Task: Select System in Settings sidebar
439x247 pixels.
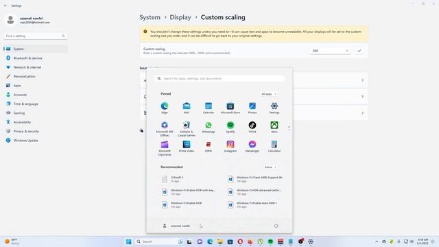Action: pos(36,49)
